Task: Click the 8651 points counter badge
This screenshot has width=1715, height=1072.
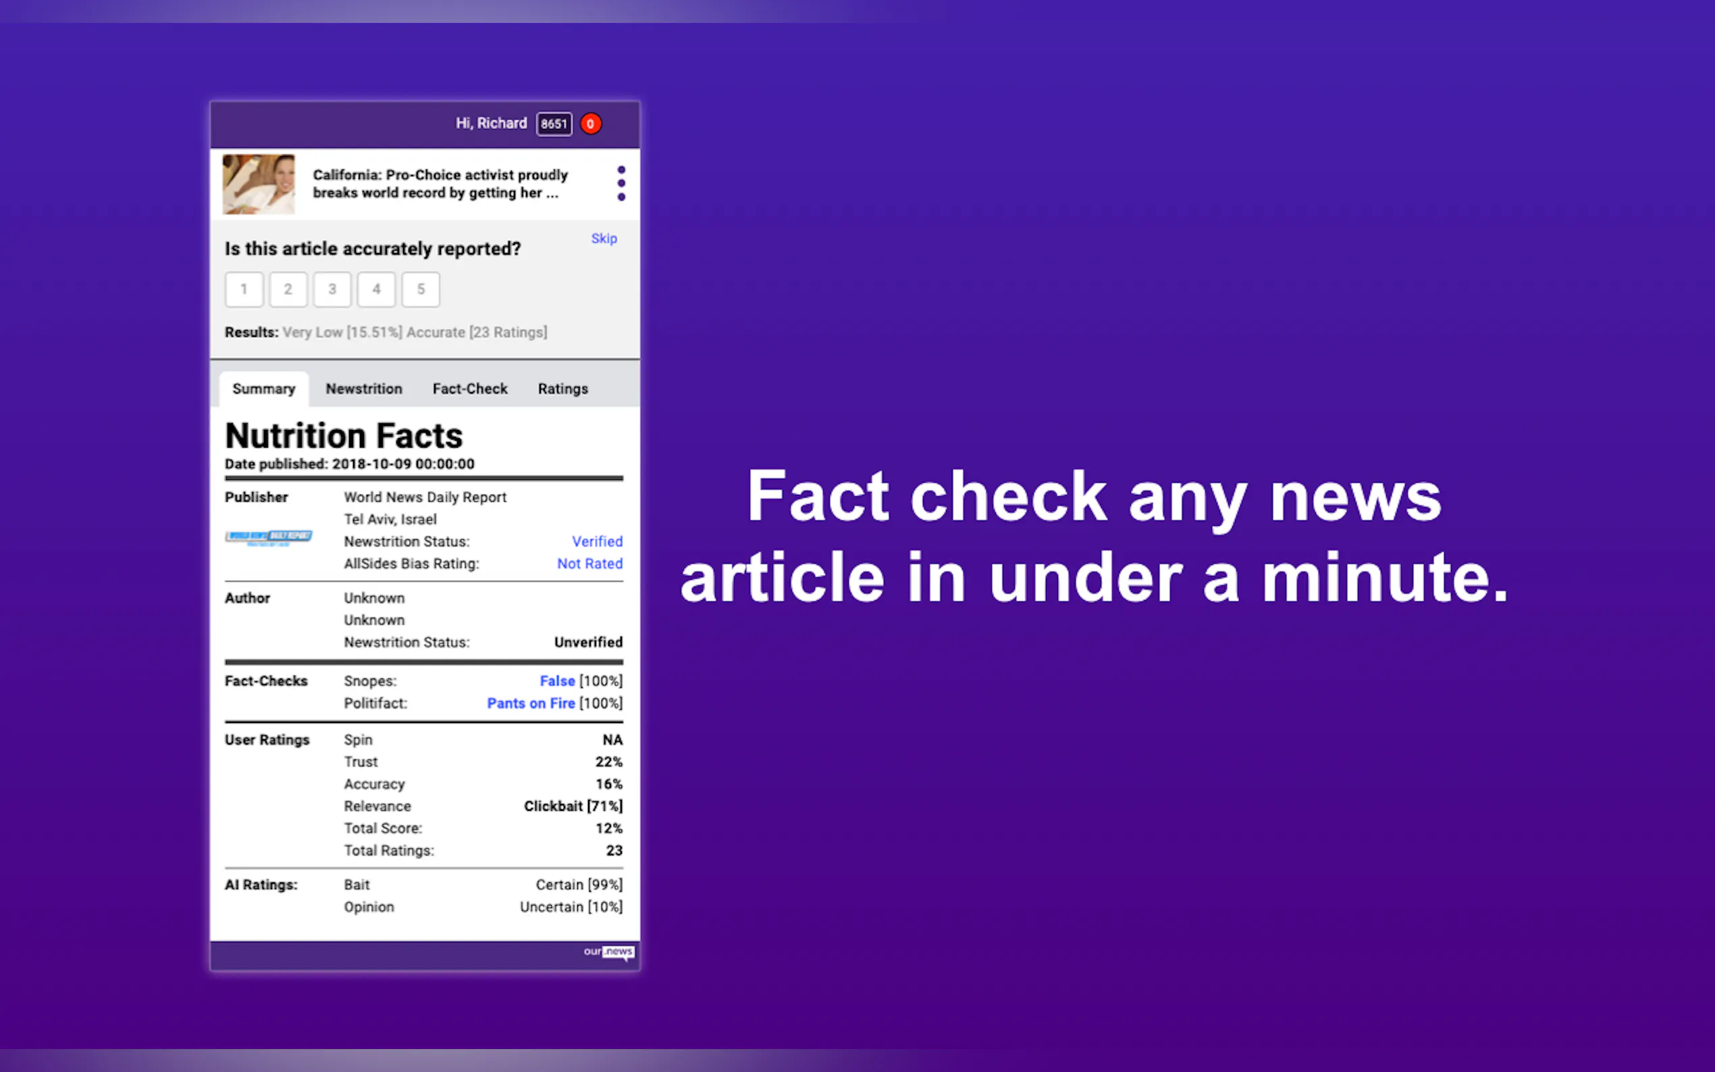Action: pyautogui.click(x=554, y=124)
